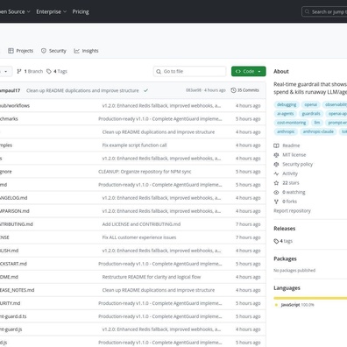The height and width of the screenshot is (347, 347).
Task: Click the yellow JavaScript language bar
Action: (x=310, y=298)
